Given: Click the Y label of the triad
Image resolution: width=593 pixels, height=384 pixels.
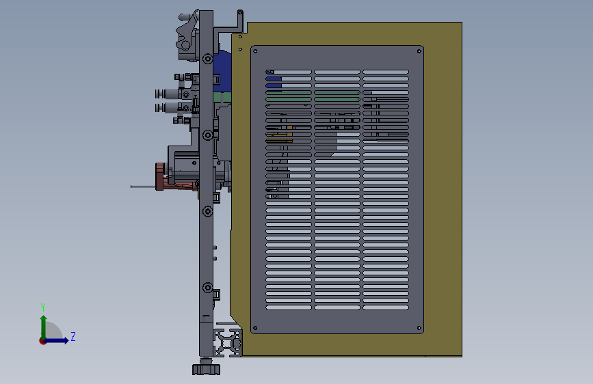Looking at the screenshot, I should pyautogui.click(x=43, y=307).
